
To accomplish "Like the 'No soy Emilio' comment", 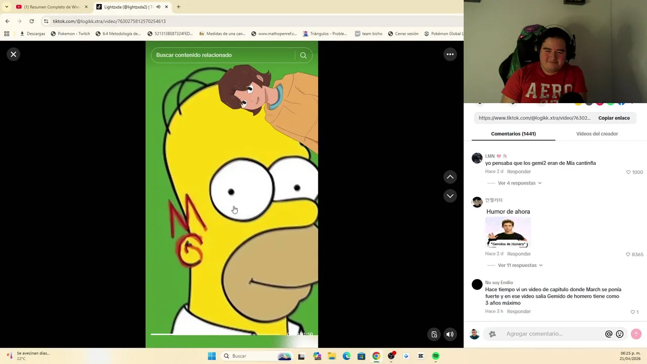I will tap(632, 312).
